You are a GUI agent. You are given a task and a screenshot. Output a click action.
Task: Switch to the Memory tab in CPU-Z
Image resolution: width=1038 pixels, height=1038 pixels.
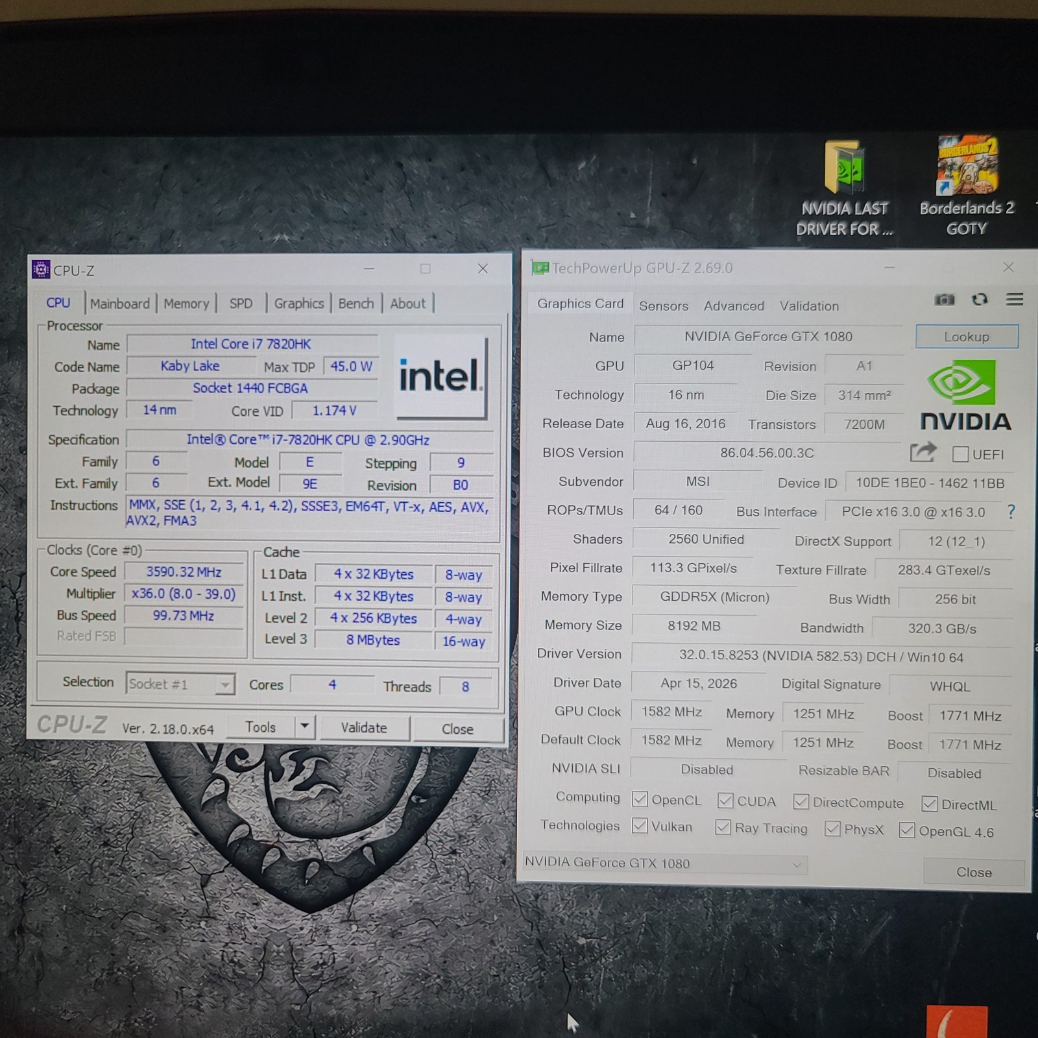coord(186,304)
